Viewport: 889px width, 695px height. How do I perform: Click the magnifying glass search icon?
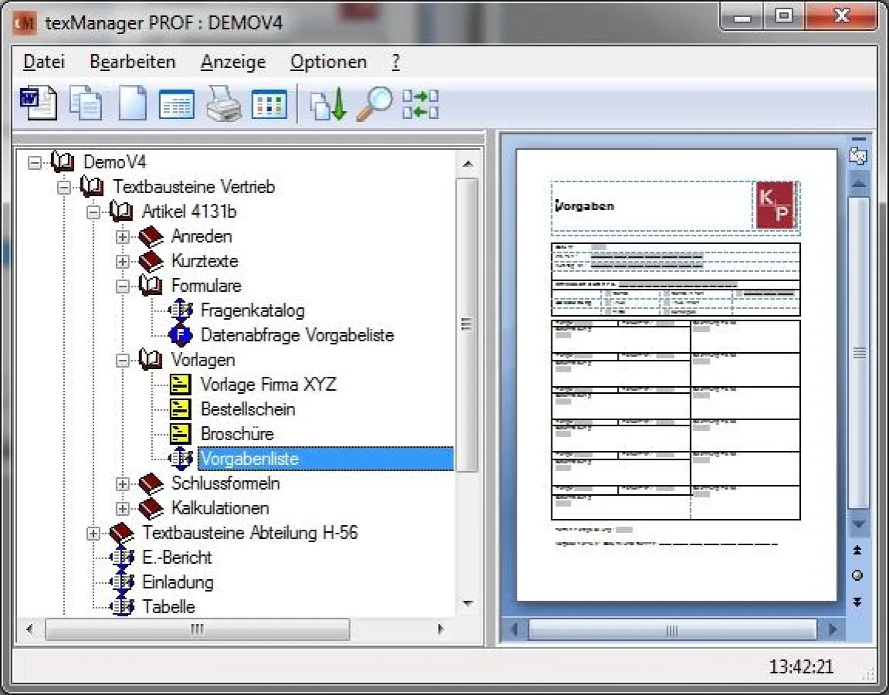375,103
